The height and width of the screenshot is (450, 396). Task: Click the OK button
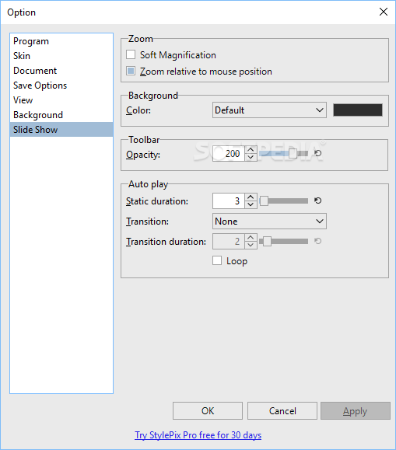pyautogui.click(x=208, y=410)
